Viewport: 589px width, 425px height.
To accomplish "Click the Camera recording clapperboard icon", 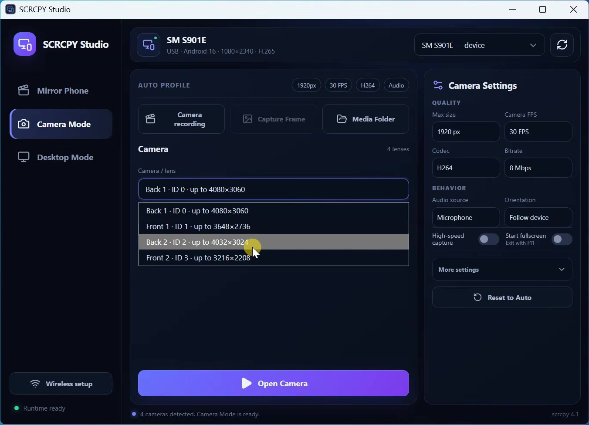I will [151, 119].
